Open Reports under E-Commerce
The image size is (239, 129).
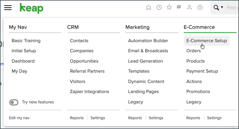pos(193,118)
